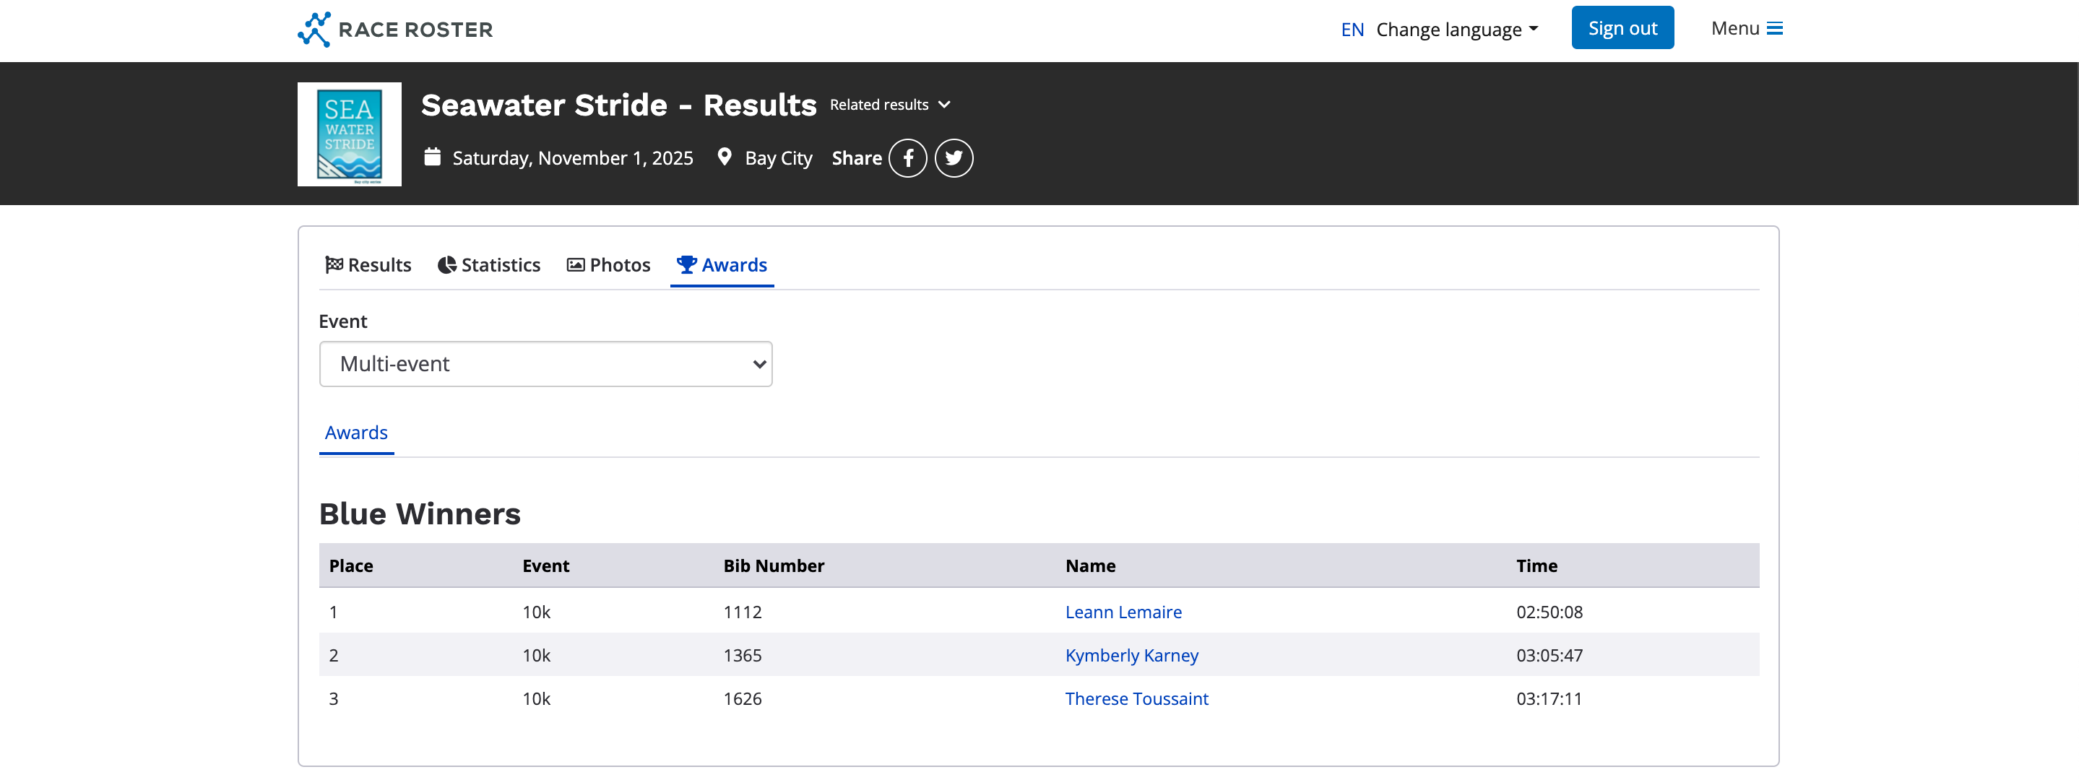Click the checkered flag Results icon
2079x780 pixels.
tap(333, 264)
